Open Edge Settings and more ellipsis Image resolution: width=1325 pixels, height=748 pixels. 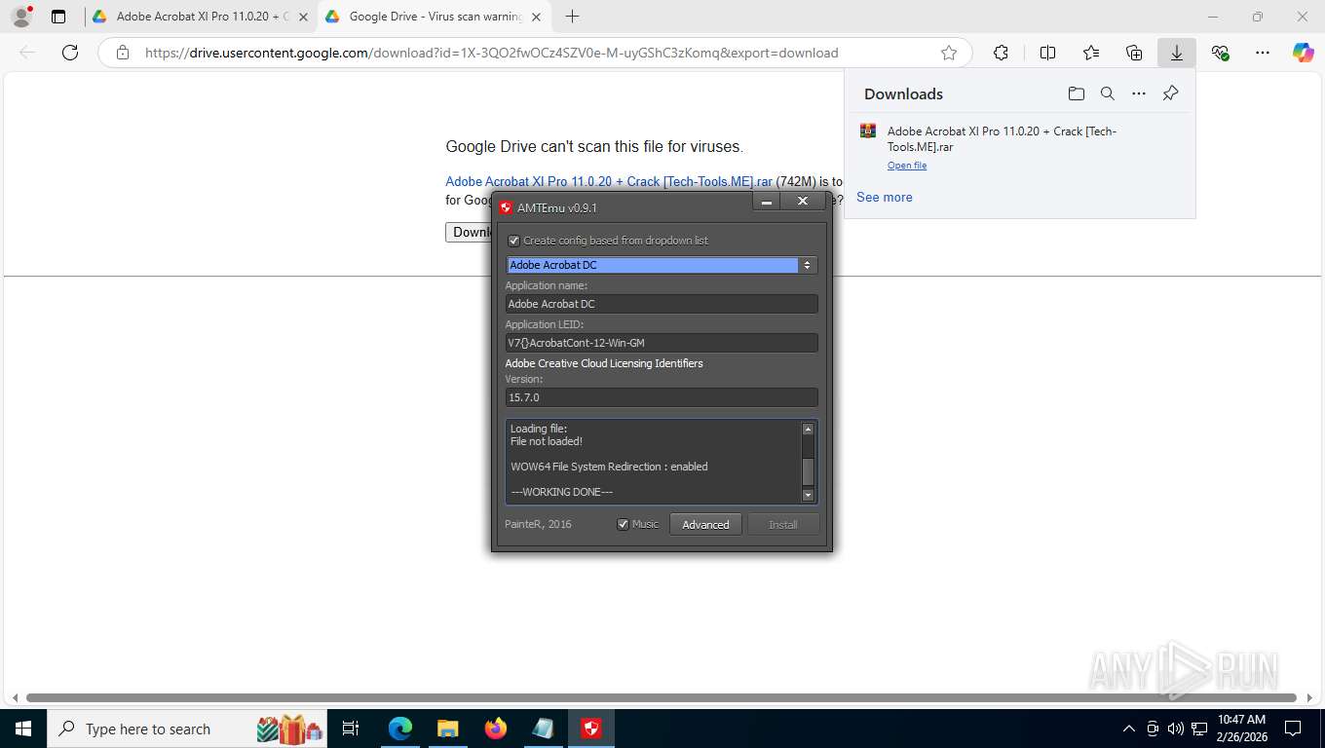(1263, 53)
